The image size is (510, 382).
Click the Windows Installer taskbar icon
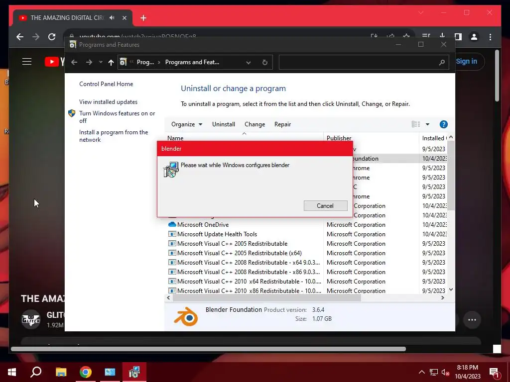[x=134, y=372]
